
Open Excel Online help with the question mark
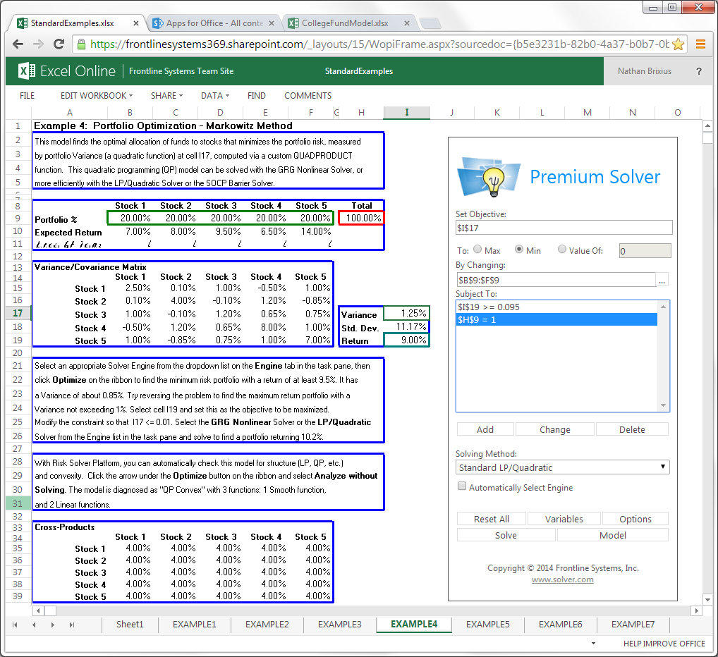click(x=698, y=70)
